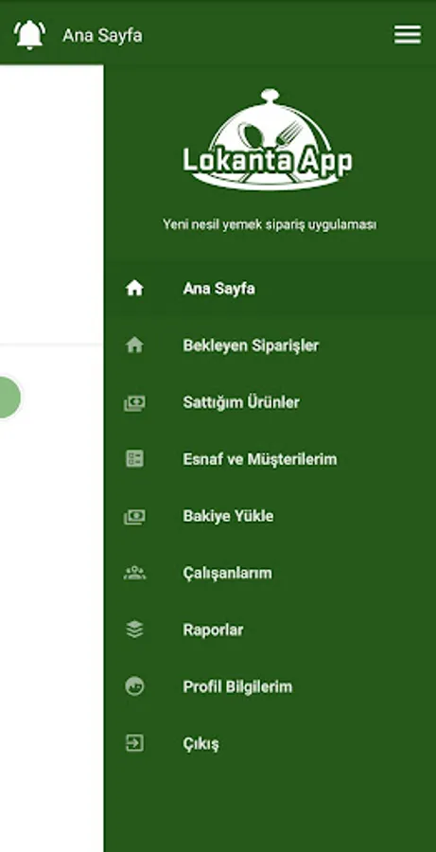Click the house icon next to Bekleyen Siparişler
The image size is (436, 852).
(x=134, y=345)
